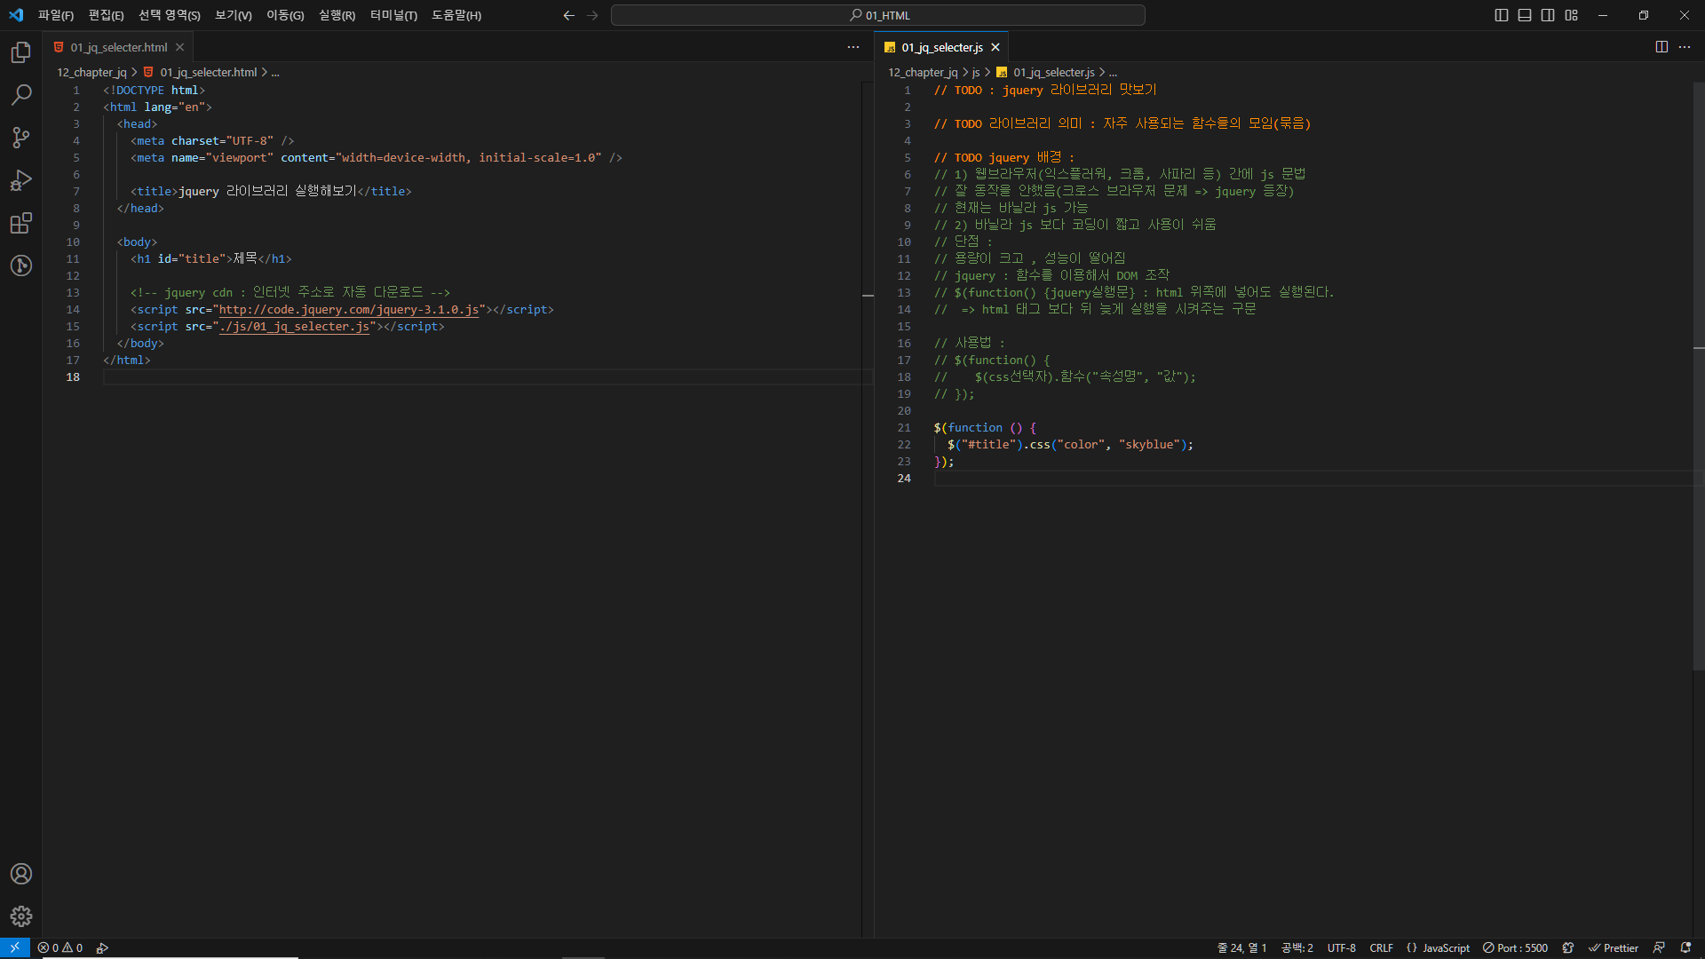
Task: Open the Extensions view
Action: pos(21,223)
